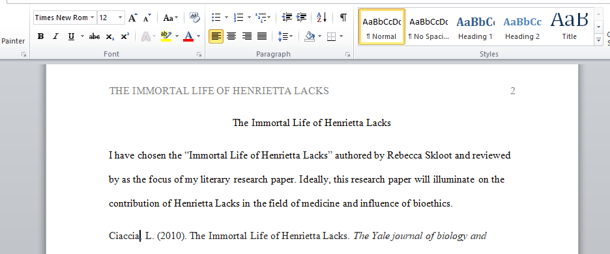Apply superscript formatting
The width and height of the screenshot is (610, 254).
pyautogui.click(x=125, y=36)
